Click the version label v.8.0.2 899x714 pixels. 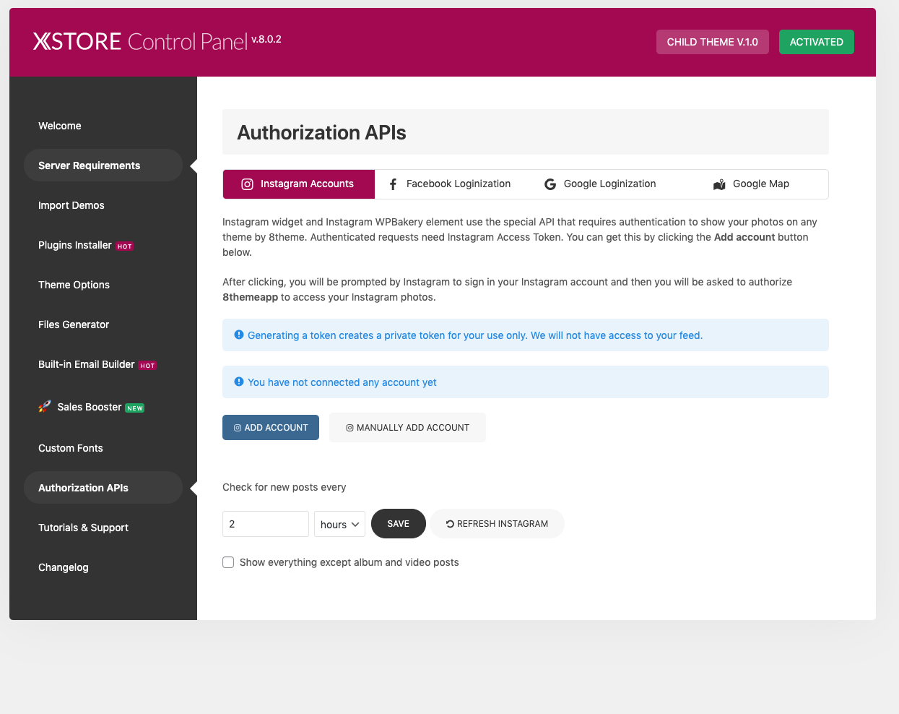tap(266, 39)
